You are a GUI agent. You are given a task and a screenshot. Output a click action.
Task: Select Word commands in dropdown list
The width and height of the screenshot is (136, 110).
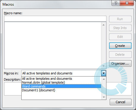[x=61, y=86]
